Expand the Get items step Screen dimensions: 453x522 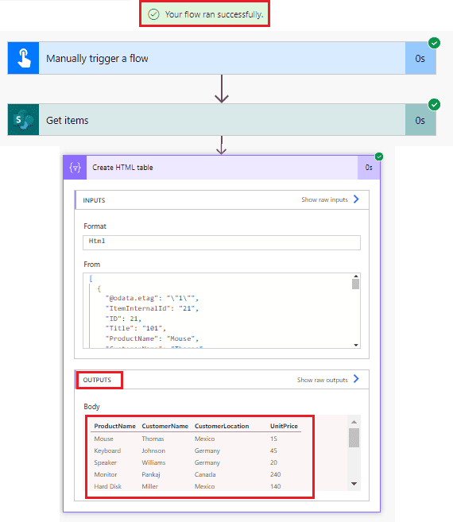(x=222, y=120)
